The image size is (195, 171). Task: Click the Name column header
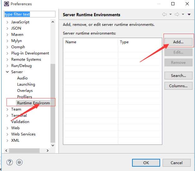tap(91, 42)
